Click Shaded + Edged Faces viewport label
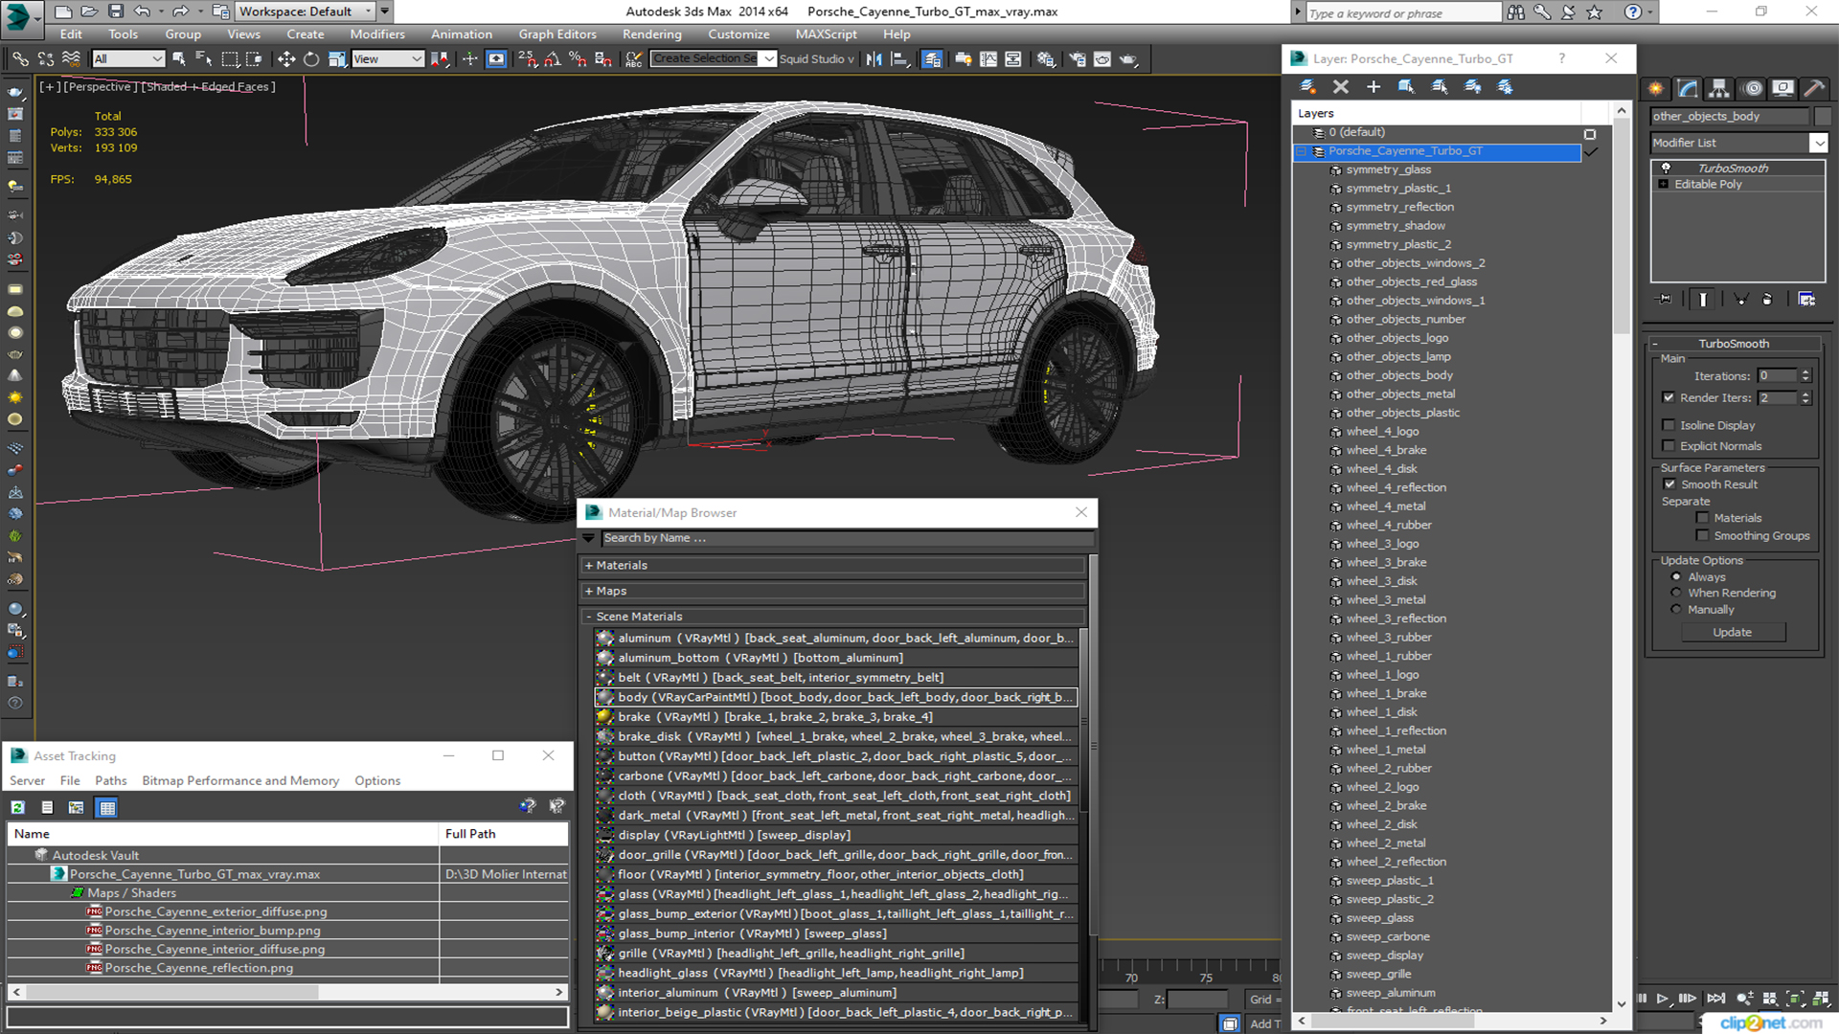 point(208,87)
